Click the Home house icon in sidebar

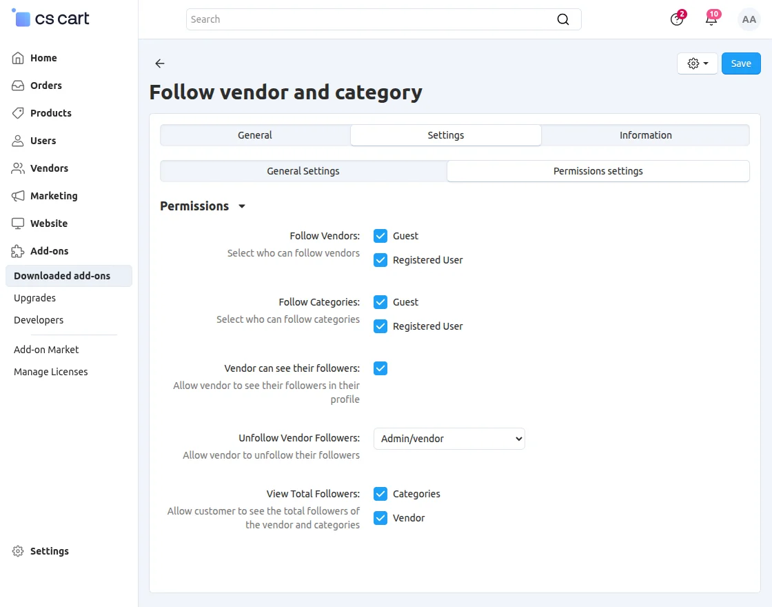(18, 58)
